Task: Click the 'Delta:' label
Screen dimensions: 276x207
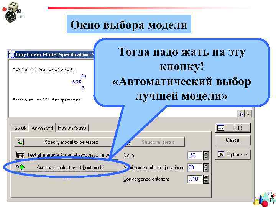Action: [x=129, y=155]
